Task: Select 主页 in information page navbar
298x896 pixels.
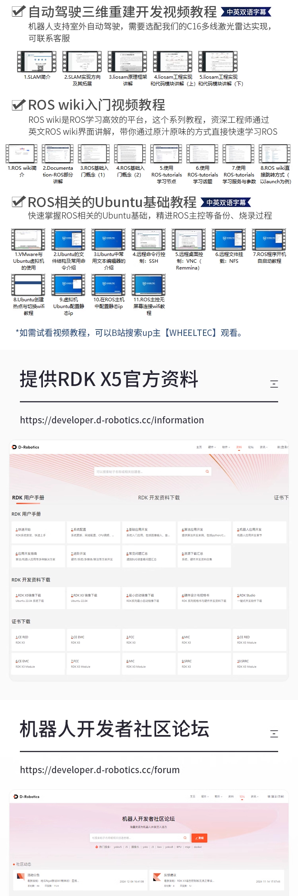Action: coord(199,447)
